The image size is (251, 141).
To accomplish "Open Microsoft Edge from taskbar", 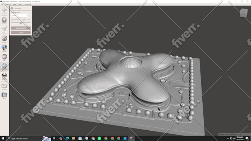I will [67, 138].
